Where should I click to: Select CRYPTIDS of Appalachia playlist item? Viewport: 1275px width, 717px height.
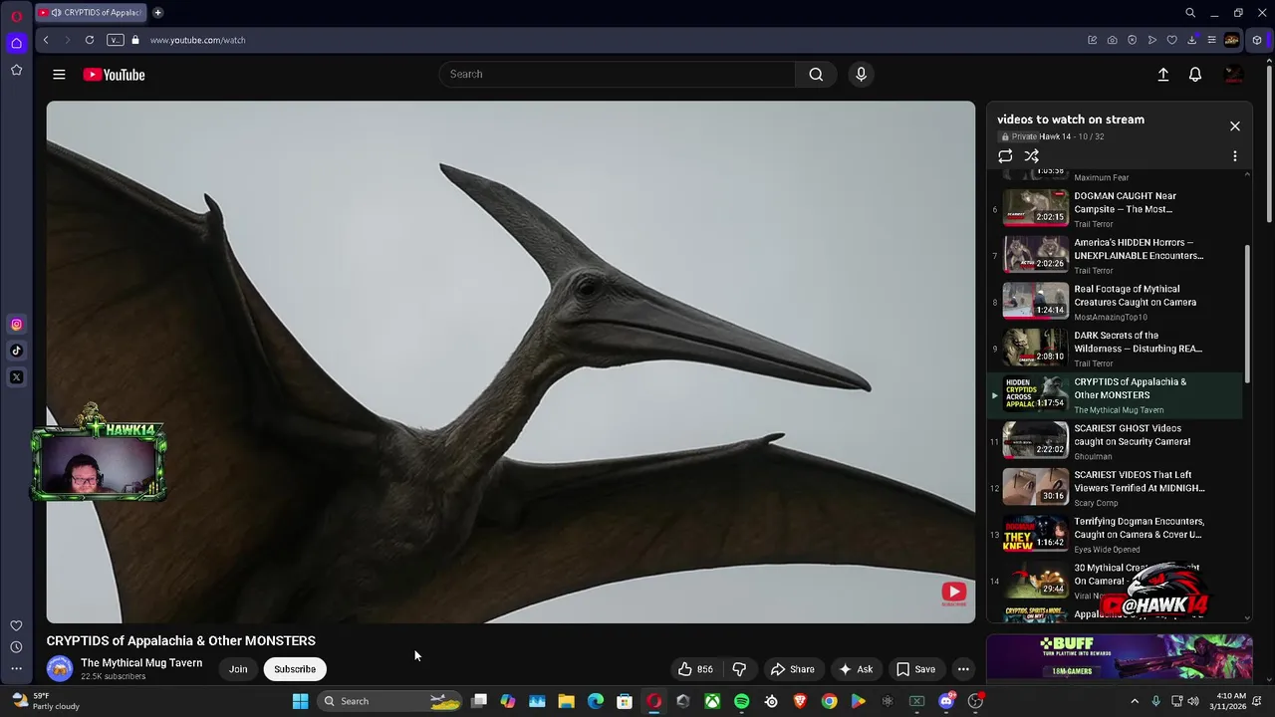point(1115,395)
